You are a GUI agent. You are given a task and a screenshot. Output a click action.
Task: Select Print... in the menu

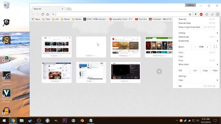(196, 53)
